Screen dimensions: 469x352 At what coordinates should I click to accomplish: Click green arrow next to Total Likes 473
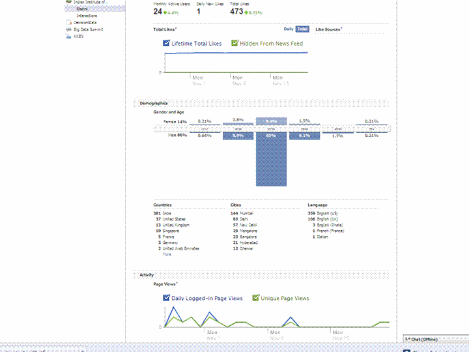pyautogui.click(x=246, y=12)
